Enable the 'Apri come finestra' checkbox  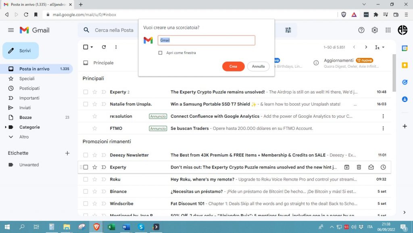[161, 53]
